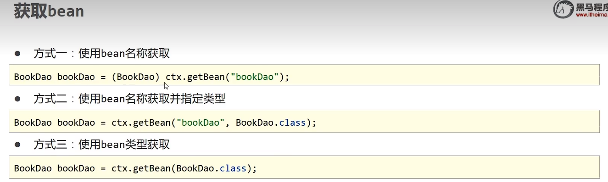Click the bullet point before 方式三
Screen dimensions: 608x182
[17, 144]
